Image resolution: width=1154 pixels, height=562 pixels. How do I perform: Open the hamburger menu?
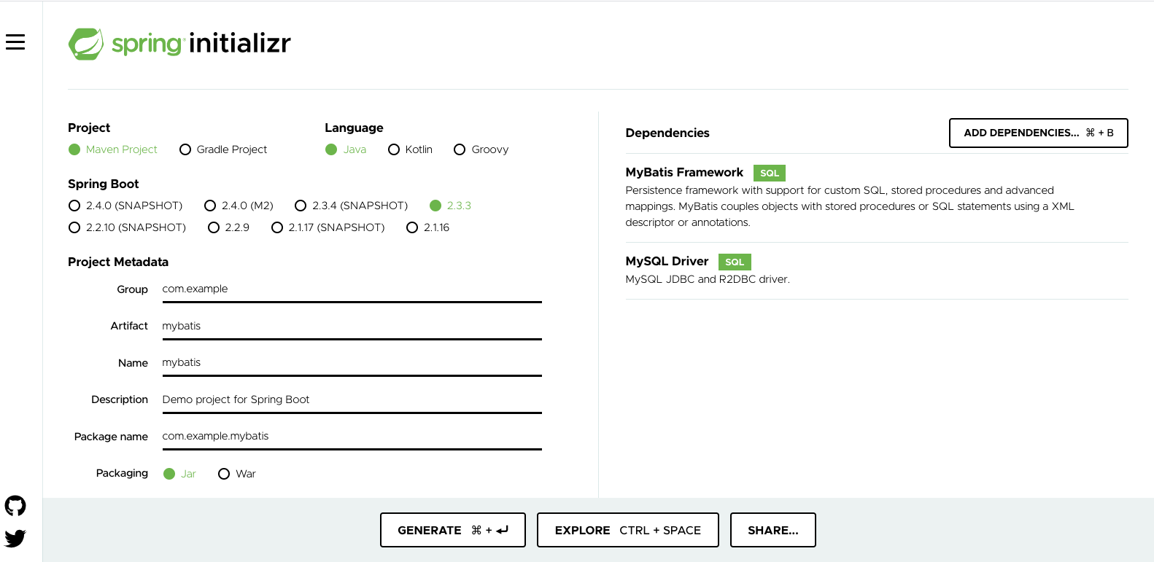pyautogui.click(x=15, y=42)
